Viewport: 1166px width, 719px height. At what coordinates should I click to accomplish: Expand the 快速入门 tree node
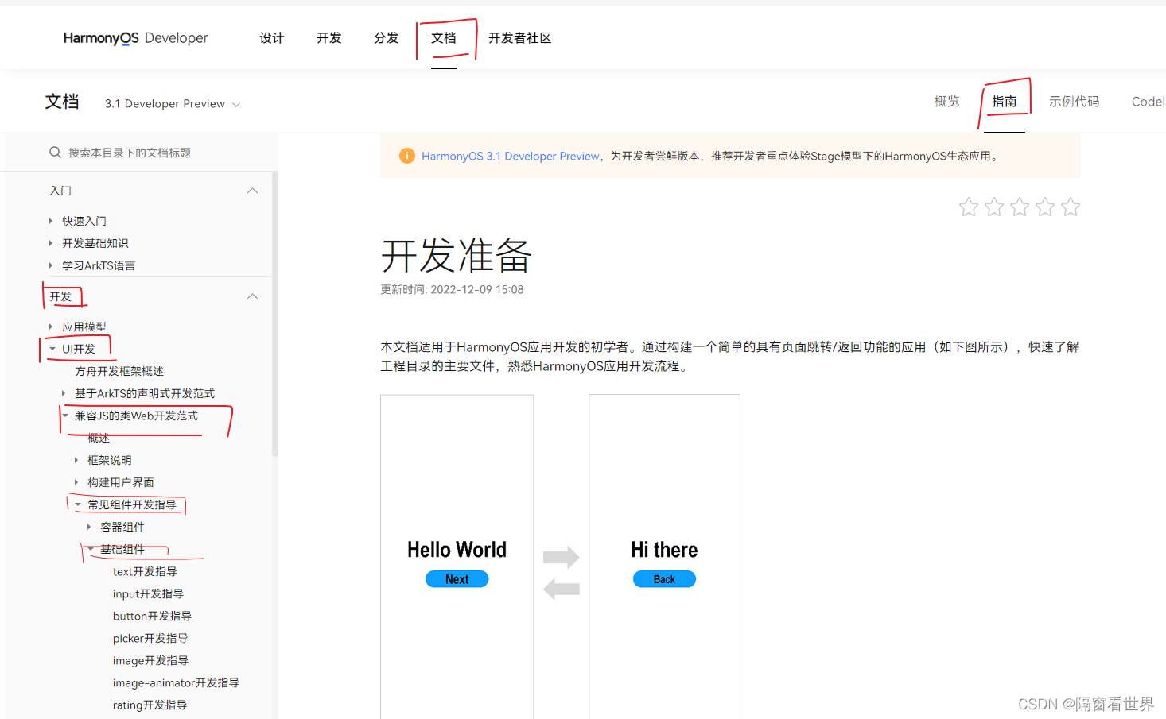click(x=51, y=221)
